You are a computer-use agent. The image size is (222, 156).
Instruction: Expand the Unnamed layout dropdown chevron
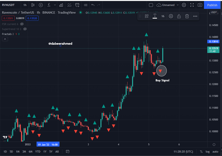pyautogui.click(x=178, y=5)
